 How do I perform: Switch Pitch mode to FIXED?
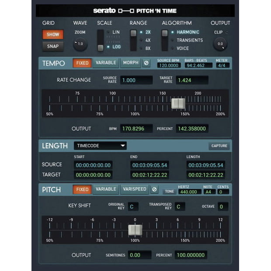coord(82,189)
